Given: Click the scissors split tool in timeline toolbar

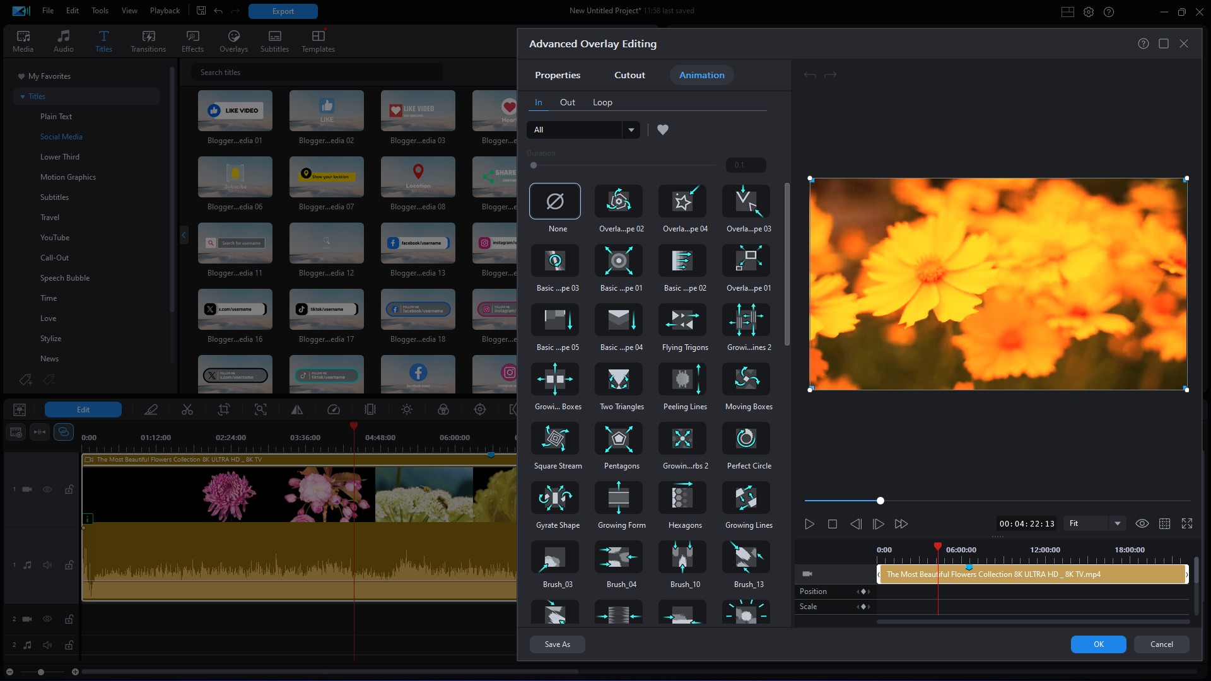Looking at the screenshot, I should 187,410.
